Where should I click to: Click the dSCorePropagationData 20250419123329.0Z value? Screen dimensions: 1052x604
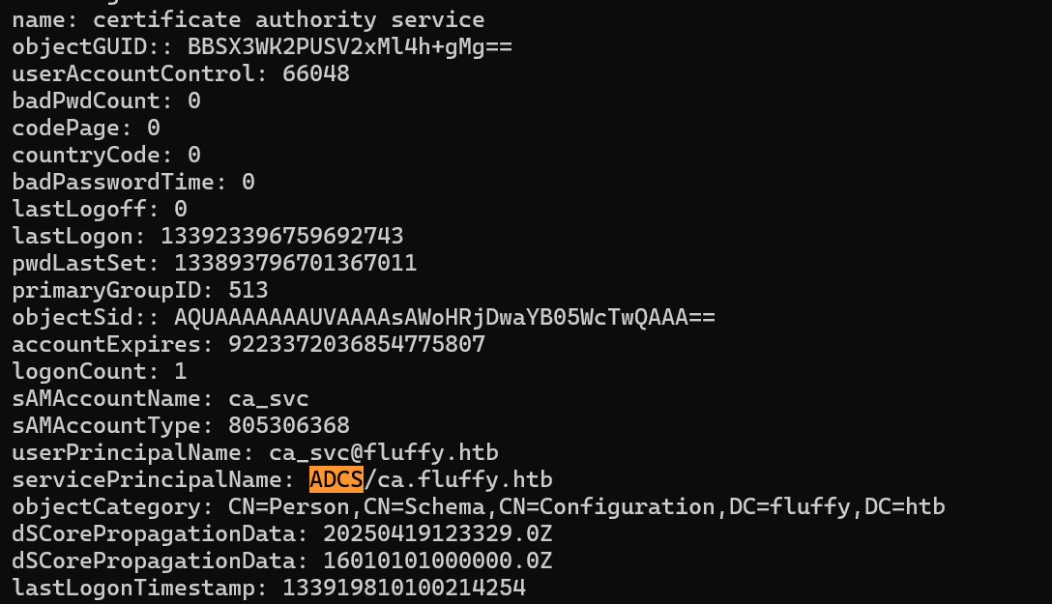[437, 534]
